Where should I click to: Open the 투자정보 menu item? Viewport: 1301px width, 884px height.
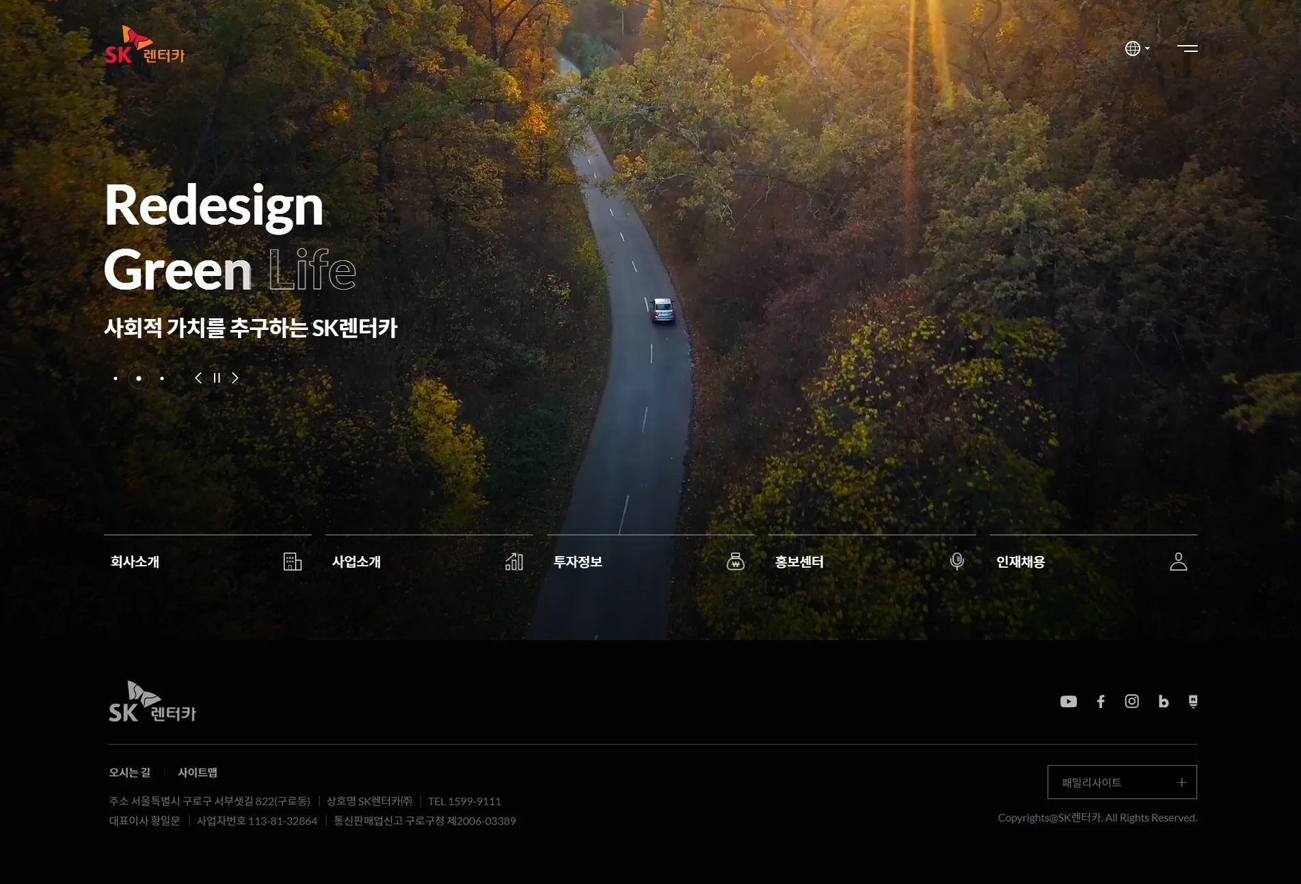651,562
